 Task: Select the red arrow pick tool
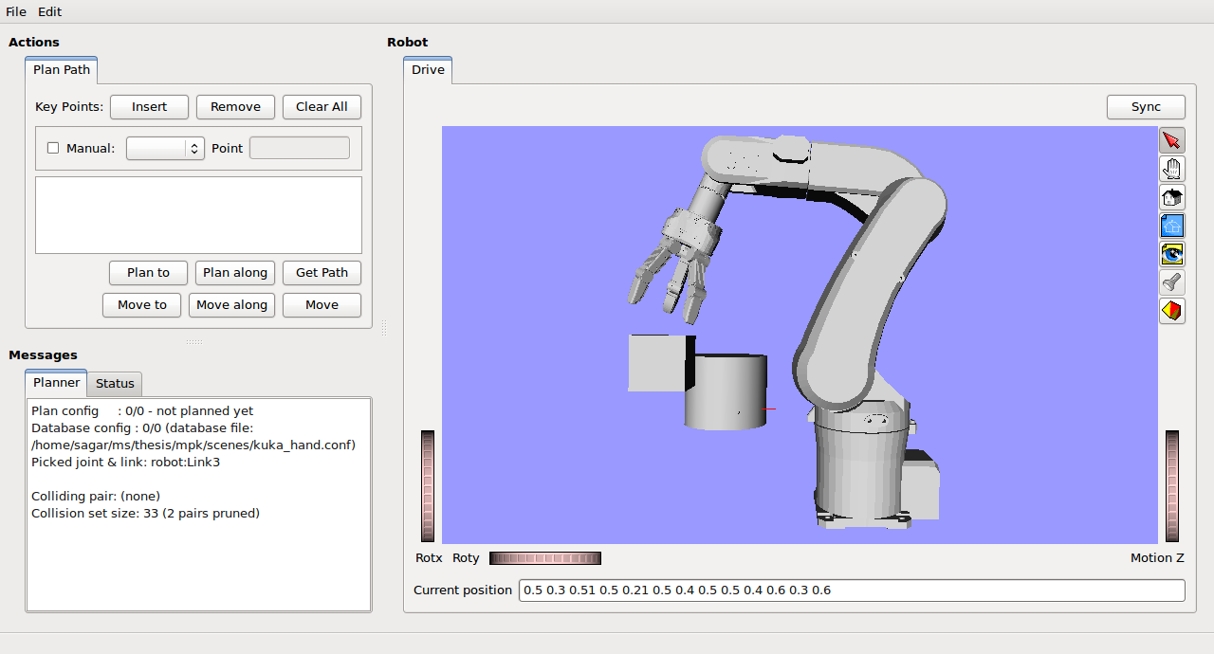[x=1172, y=140]
